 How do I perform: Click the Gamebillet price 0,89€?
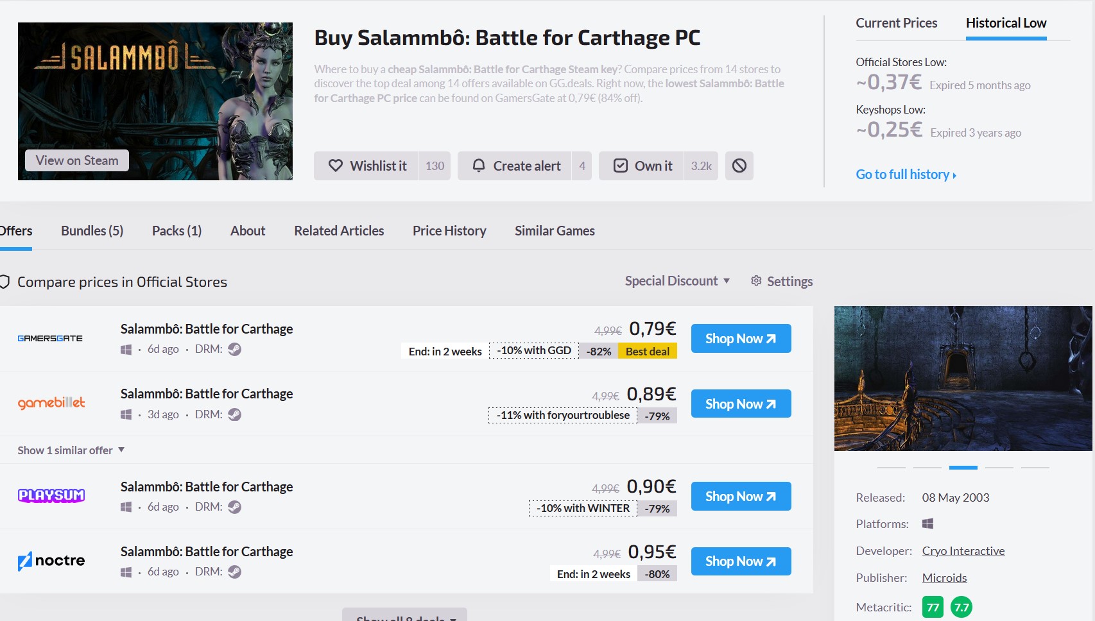tap(651, 394)
